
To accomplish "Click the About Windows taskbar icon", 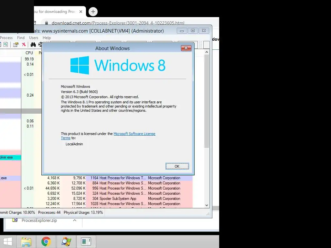I will (x=86, y=242).
